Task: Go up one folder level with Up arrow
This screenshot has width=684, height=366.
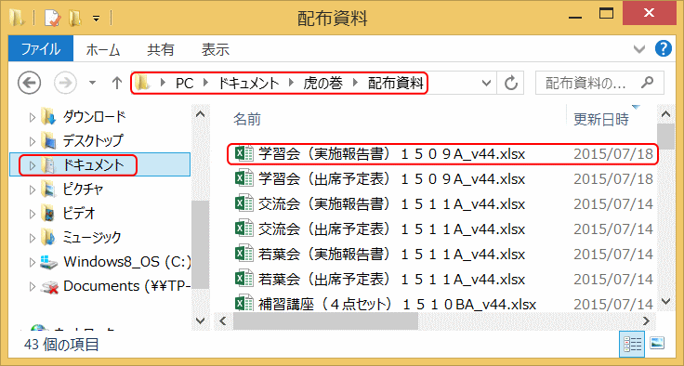Action: pos(116,83)
